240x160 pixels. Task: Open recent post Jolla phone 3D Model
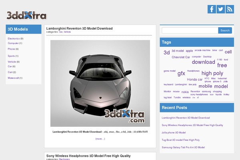pyautogui.click(x=174, y=132)
